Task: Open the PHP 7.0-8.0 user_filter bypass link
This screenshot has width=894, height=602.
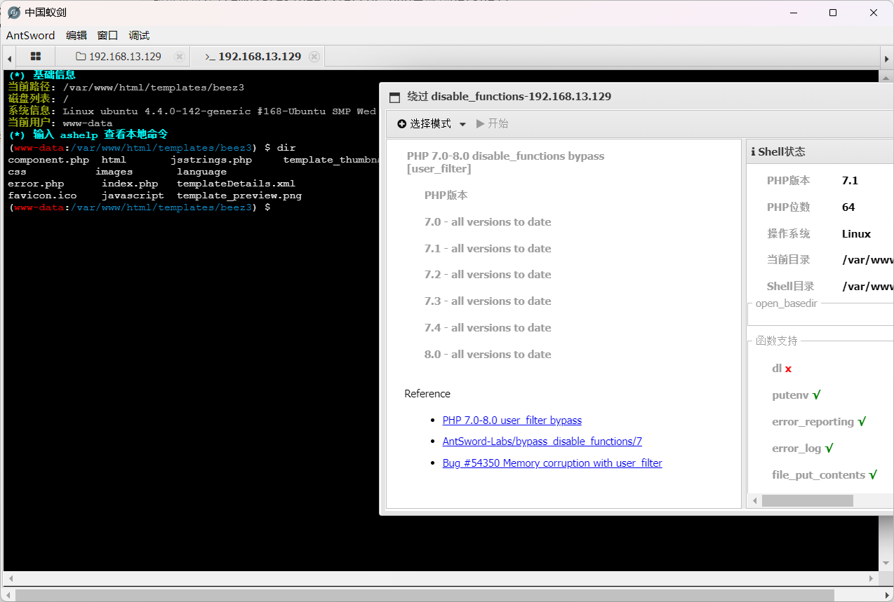Action: 512,420
